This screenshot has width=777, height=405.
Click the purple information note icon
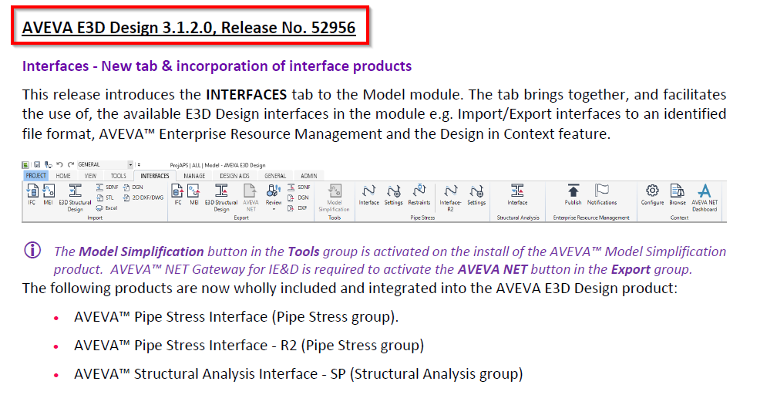[x=32, y=251]
